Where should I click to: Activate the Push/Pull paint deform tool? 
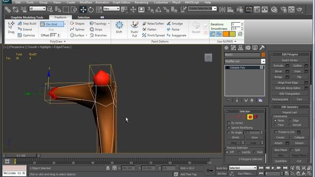(x=134, y=29)
